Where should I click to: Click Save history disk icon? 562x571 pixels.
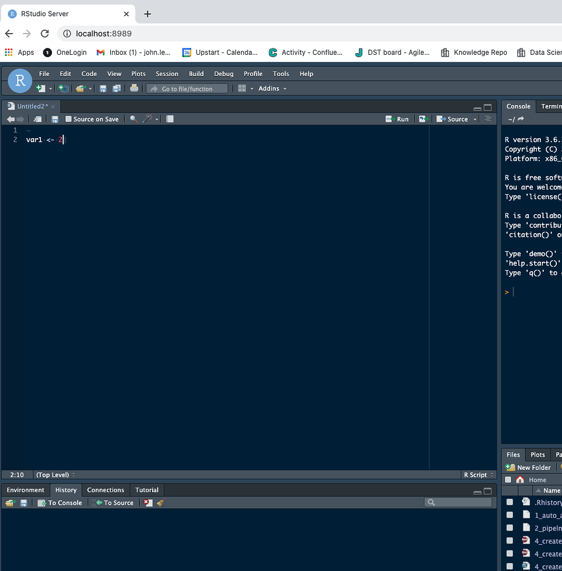(x=23, y=503)
